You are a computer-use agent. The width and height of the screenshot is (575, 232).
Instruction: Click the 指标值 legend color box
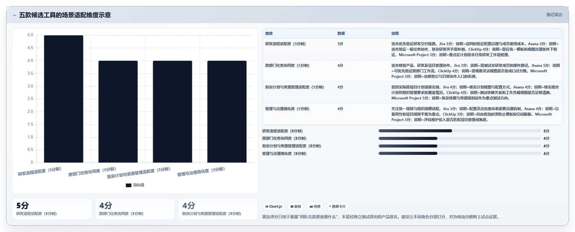click(128, 185)
